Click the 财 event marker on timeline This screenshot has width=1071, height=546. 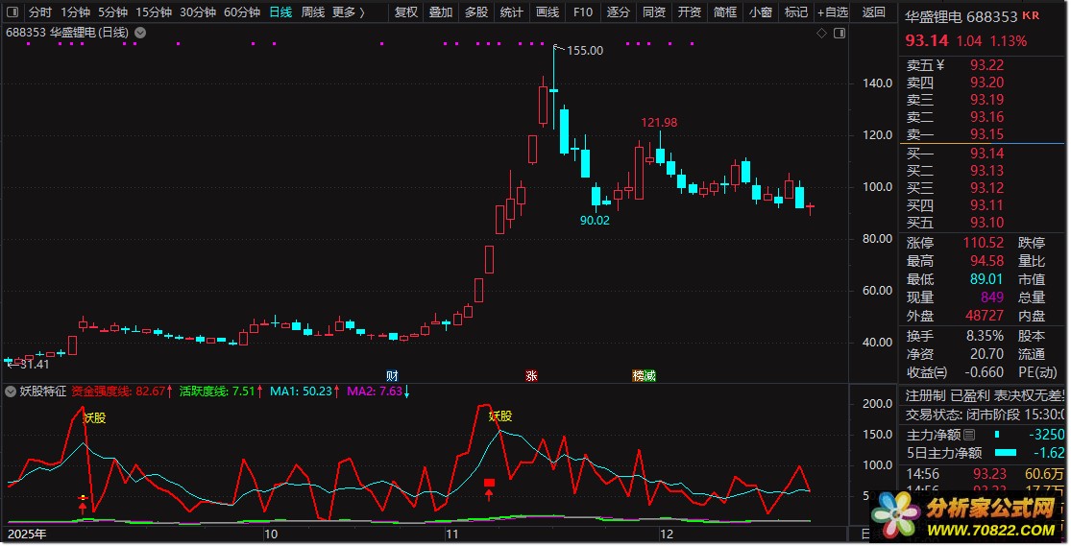[391, 375]
